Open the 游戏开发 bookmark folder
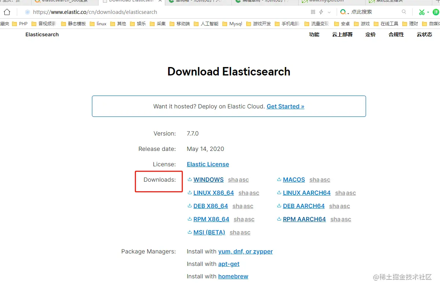Screen dimensions: 440x289 (258, 24)
